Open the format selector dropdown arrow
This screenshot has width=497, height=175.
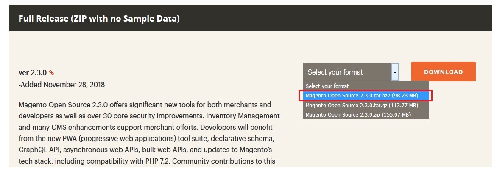pyautogui.click(x=395, y=72)
